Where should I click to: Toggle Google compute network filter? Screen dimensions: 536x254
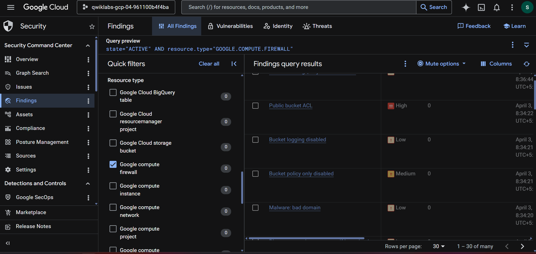pyautogui.click(x=113, y=207)
